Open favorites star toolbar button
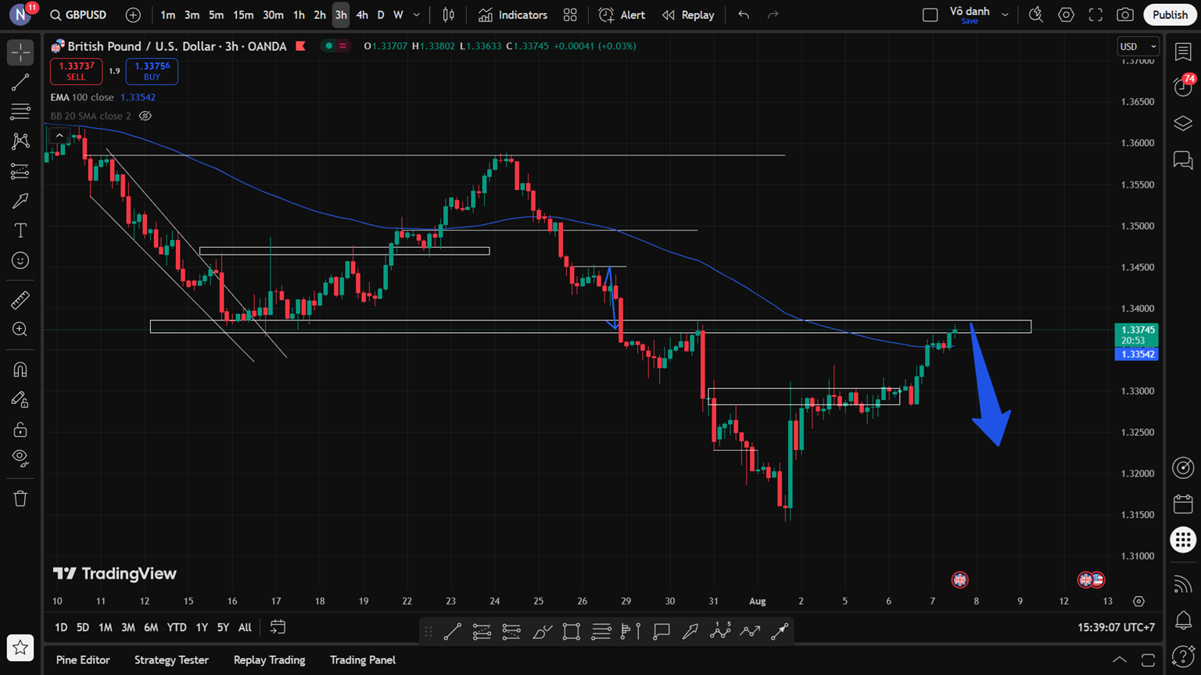The width and height of the screenshot is (1201, 675). pyautogui.click(x=20, y=648)
